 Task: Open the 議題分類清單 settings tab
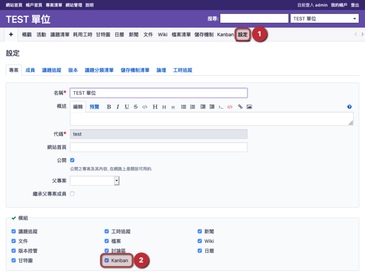(99, 70)
